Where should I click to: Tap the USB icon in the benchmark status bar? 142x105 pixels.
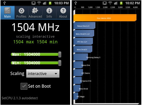tap(76, 3)
